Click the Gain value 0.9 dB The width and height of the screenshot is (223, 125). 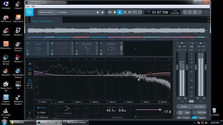122,110
